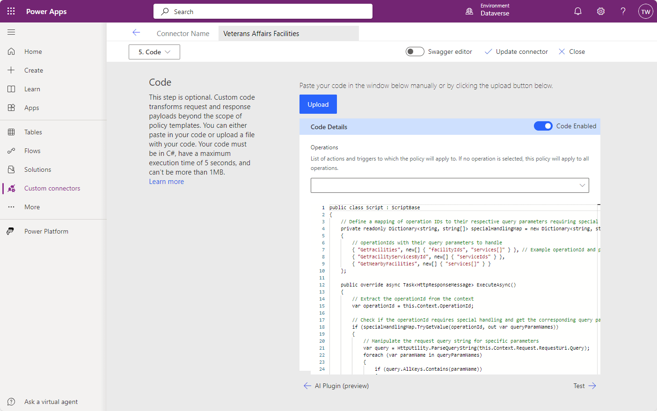Open the 5. Code step dropdown
Screen dimensions: 657x411
point(154,52)
